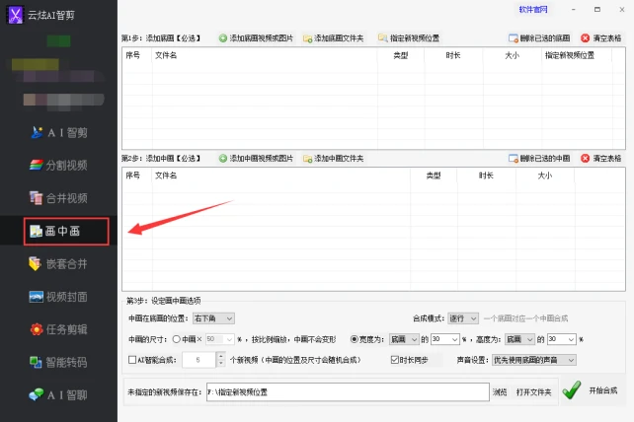Click 时长 header in step 1 table
634x422 pixels.
pos(453,55)
